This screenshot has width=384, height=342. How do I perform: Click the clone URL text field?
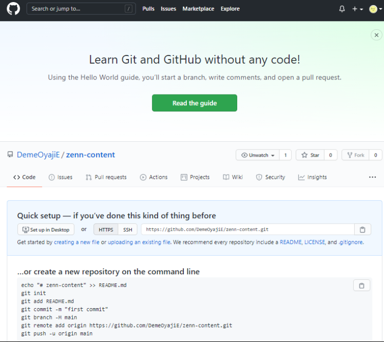click(x=247, y=230)
